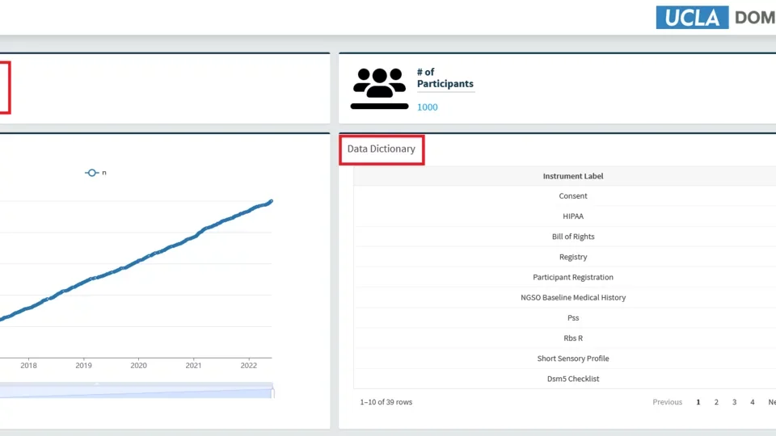Click the Previous pagination button
The width and height of the screenshot is (776, 436).
click(667, 402)
